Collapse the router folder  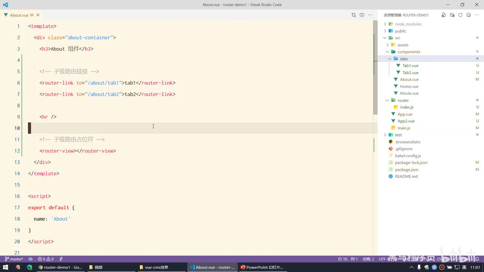(388, 100)
